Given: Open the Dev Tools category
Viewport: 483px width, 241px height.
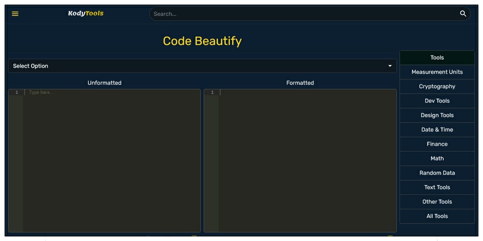Looking at the screenshot, I should [437, 101].
